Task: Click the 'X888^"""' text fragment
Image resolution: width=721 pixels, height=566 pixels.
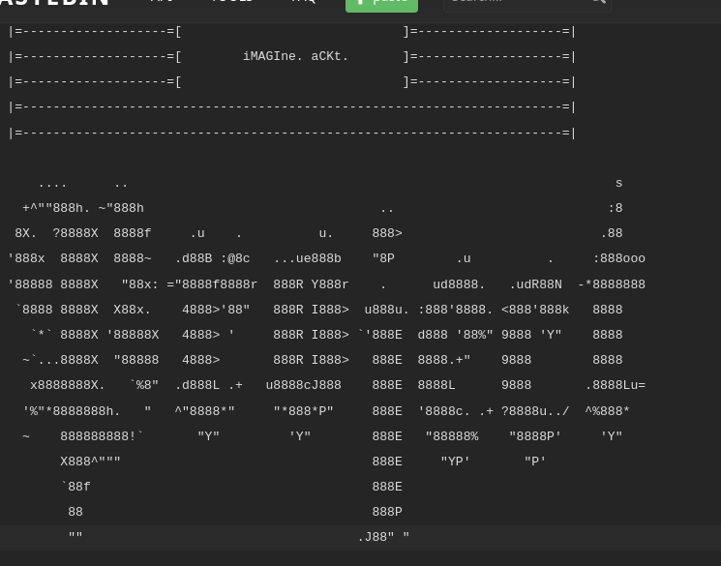Action: 91,462
